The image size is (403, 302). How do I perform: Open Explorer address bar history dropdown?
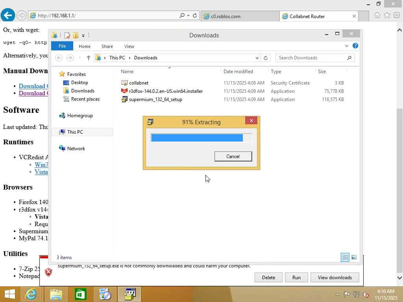point(257,58)
